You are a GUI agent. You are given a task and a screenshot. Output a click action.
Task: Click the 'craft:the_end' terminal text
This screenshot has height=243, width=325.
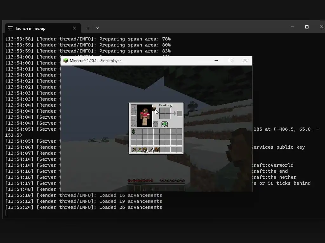click(x=270, y=171)
